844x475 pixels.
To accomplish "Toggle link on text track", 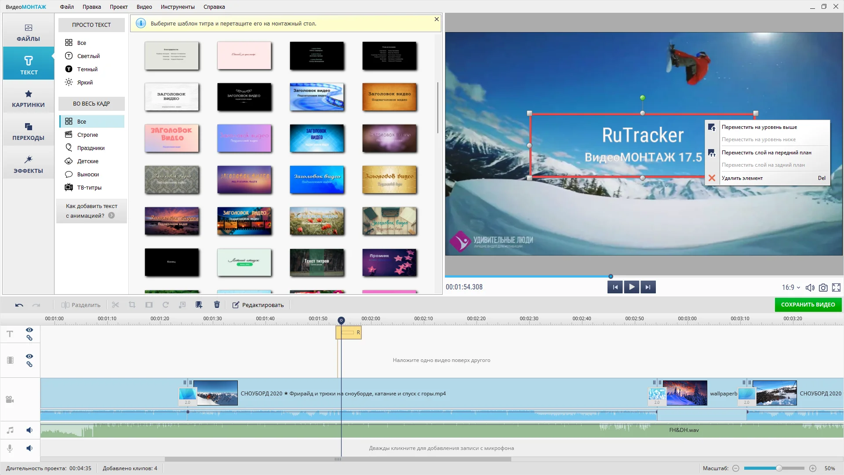I will coord(29,338).
